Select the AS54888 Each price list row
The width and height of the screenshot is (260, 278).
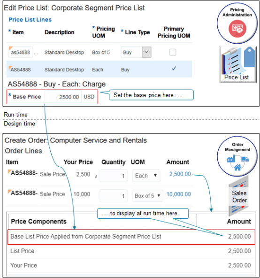pos(99,69)
